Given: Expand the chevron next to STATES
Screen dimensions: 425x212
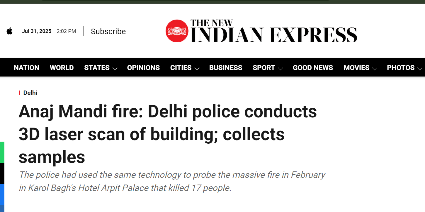Looking at the screenshot, I should coord(115,69).
